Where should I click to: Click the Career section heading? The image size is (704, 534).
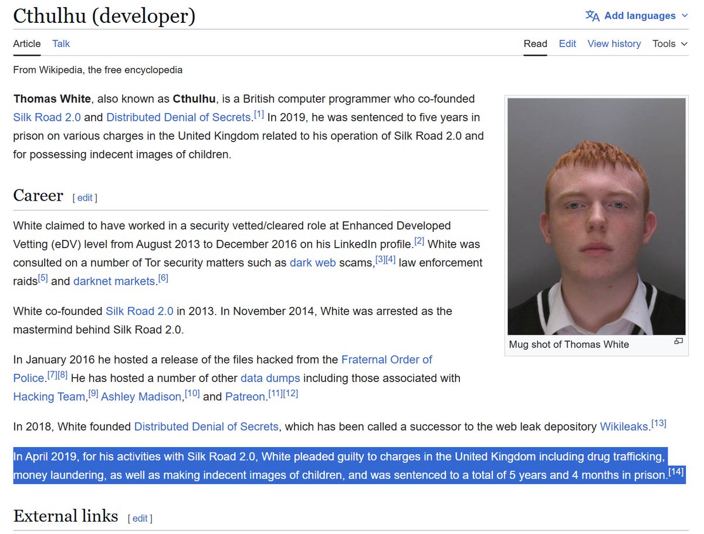tap(38, 195)
